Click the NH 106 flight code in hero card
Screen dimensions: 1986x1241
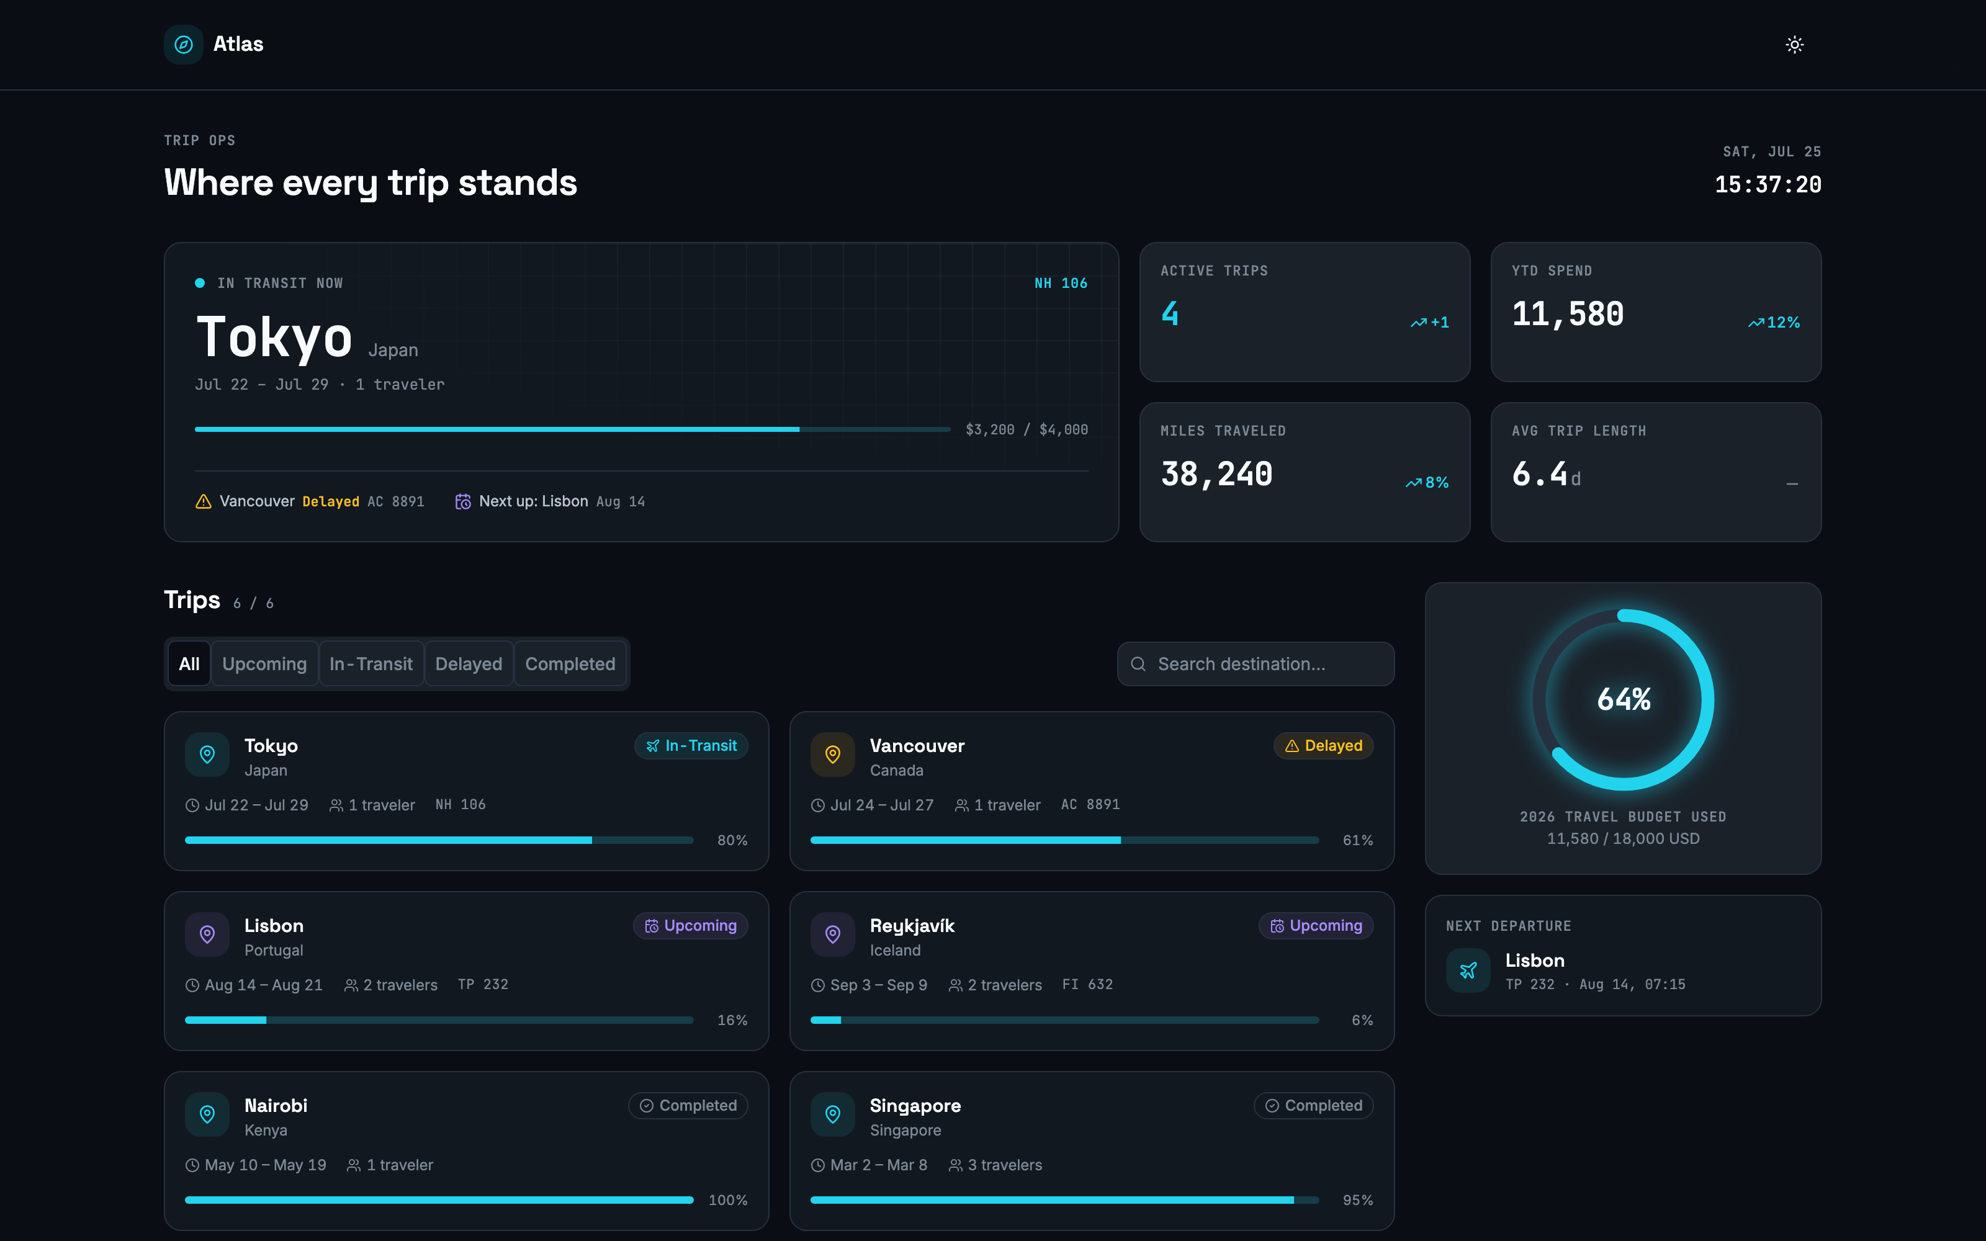(x=1060, y=283)
